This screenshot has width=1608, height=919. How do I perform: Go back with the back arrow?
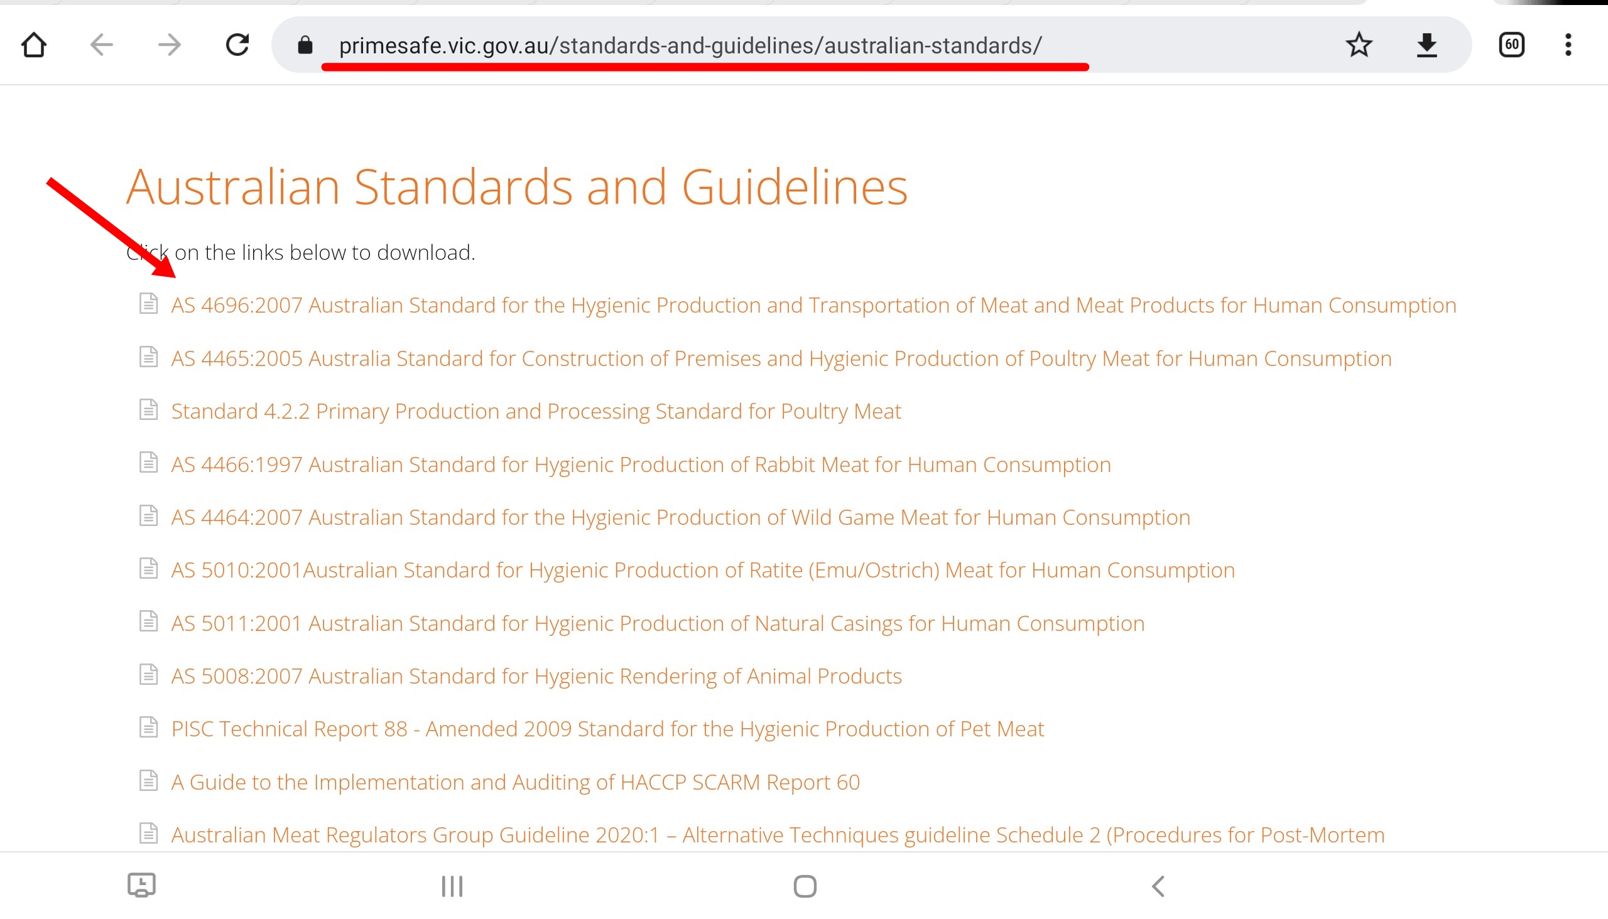click(102, 45)
